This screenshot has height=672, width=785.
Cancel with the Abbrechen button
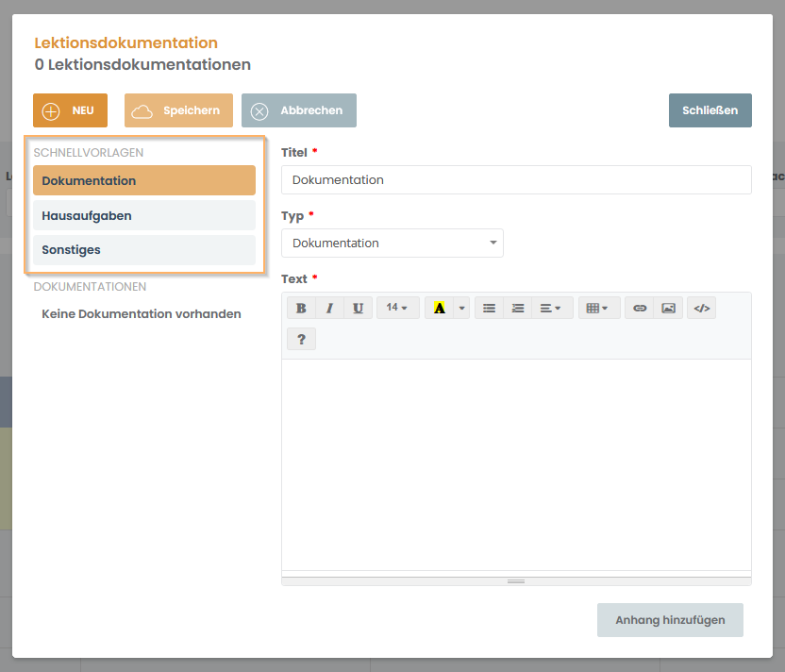pos(299,110)
